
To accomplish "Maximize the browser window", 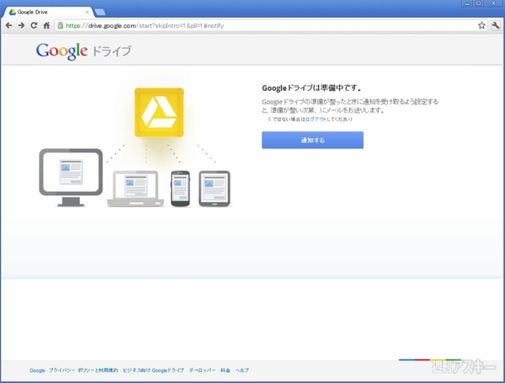I will click(x=479, y=3).
